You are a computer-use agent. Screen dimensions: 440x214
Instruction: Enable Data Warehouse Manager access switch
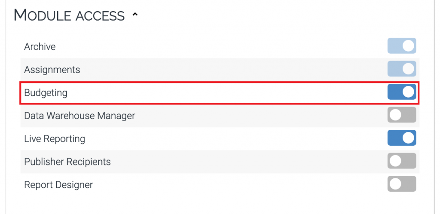(402, 115)
